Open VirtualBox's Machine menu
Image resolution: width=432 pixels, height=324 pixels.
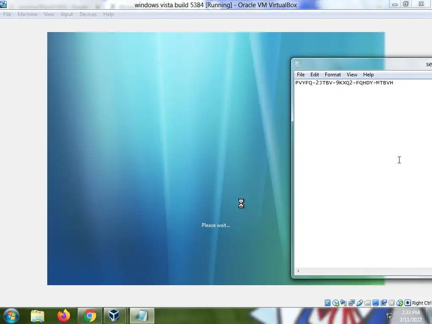pyautogui.click(x=27, y=14)
